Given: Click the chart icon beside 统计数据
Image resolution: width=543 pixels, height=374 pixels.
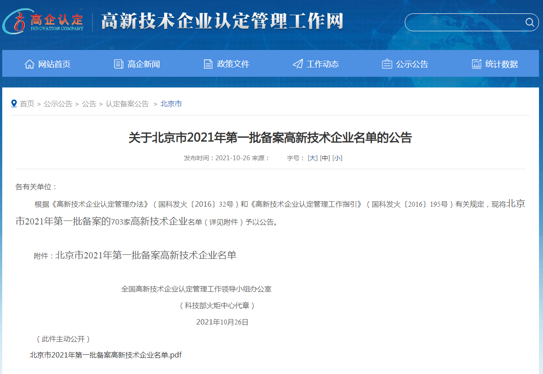Looking at the screenshot, I should [x=476, y=64].
